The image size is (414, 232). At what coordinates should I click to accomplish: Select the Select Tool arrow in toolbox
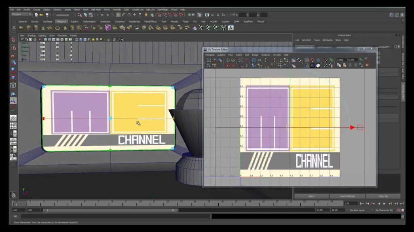point(13,40)
